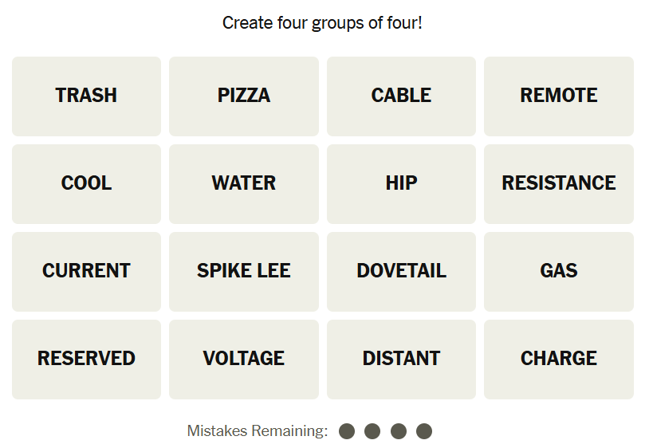Choose the WATER tile
Screen dimensions: 649x448
point(244,183)
